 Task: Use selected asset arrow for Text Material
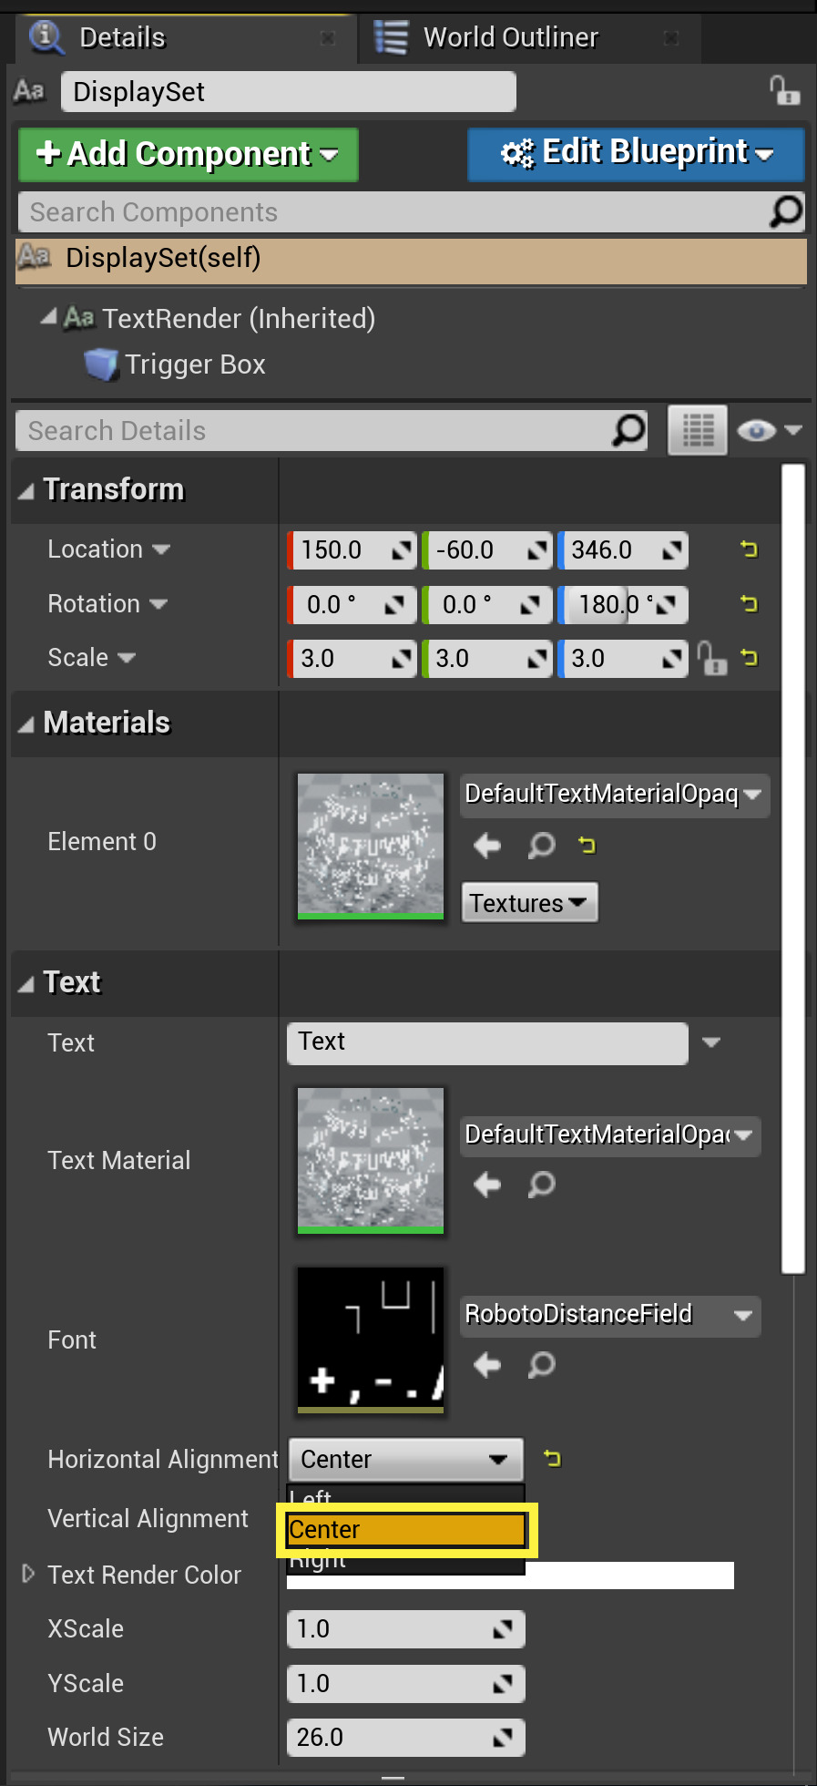(487, 1185)
